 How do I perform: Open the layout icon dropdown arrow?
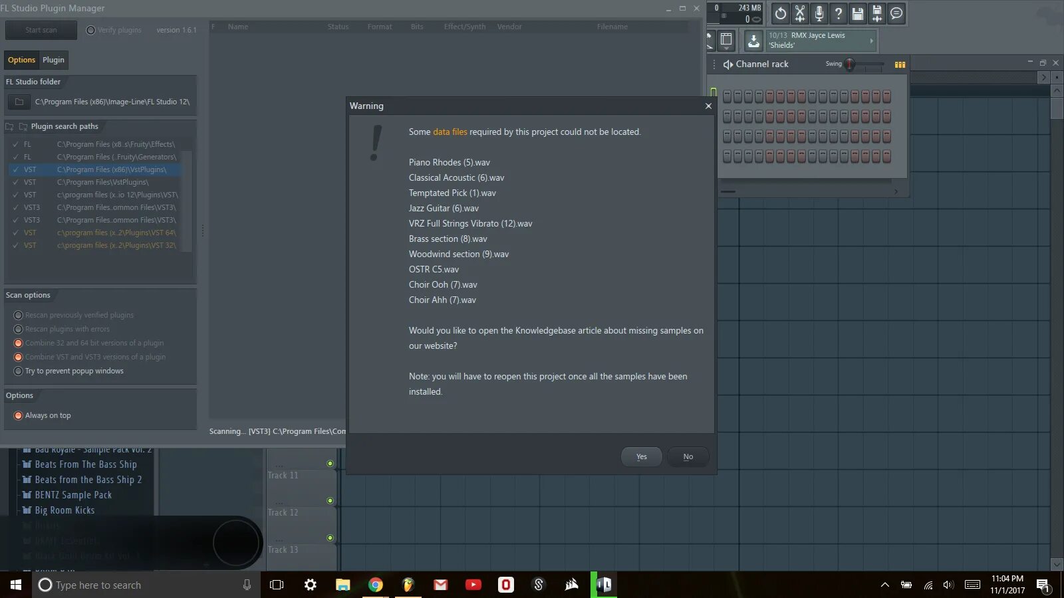pyautogui.click(x=726, y=49)
